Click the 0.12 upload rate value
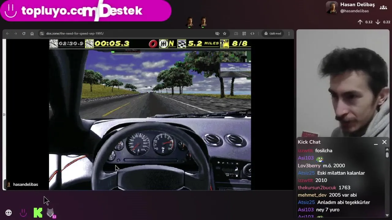 (369, 22)
